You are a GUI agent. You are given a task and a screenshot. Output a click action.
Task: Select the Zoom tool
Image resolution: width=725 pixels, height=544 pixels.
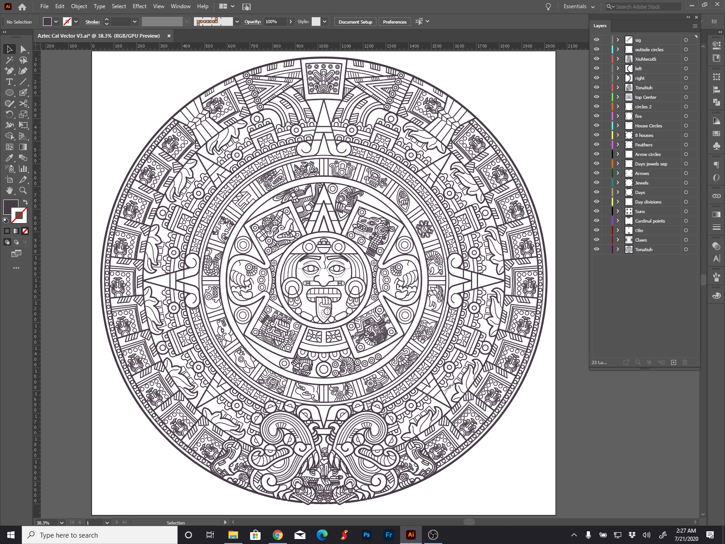click(x=23, y=190)
